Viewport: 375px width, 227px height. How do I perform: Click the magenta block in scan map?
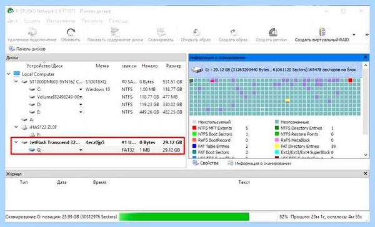(212, 80)
